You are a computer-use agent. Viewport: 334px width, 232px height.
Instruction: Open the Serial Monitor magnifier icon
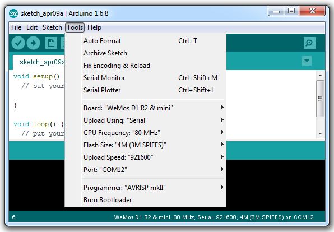309,43
